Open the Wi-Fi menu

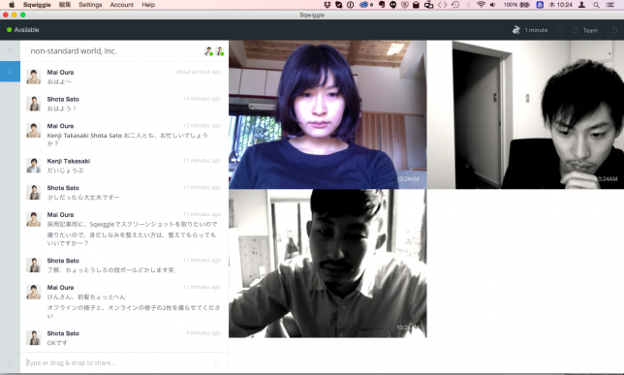tap(482, 5)
